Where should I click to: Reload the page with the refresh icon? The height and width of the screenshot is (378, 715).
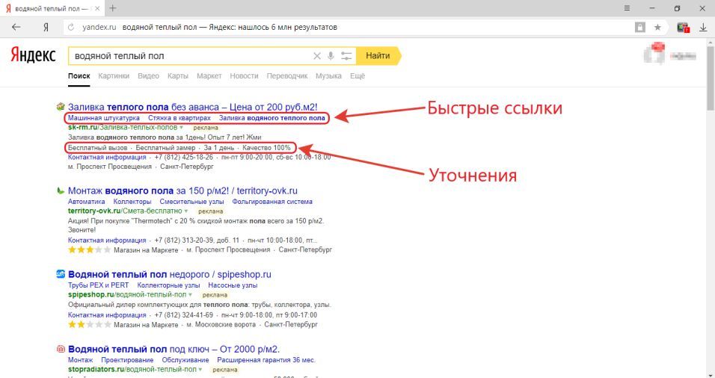[x=71, y=28]
